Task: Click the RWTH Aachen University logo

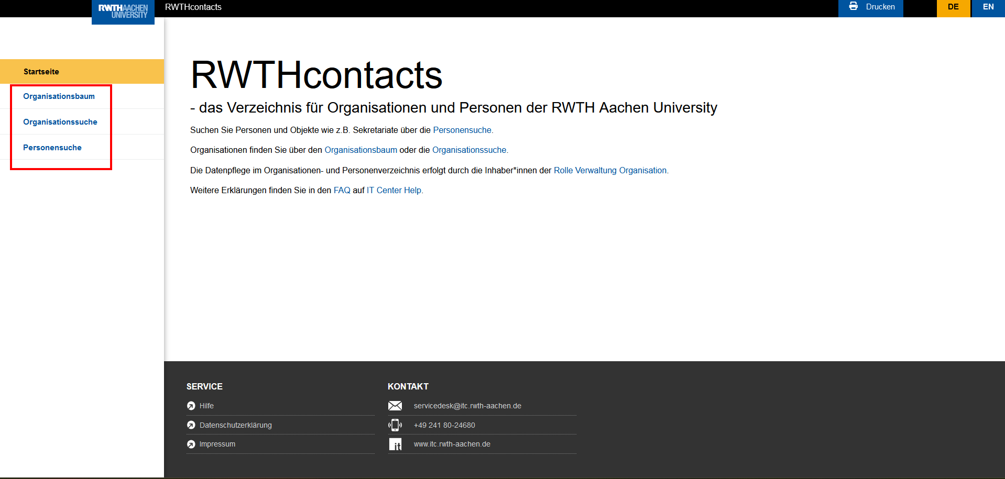Action: [x=123, y=12]
